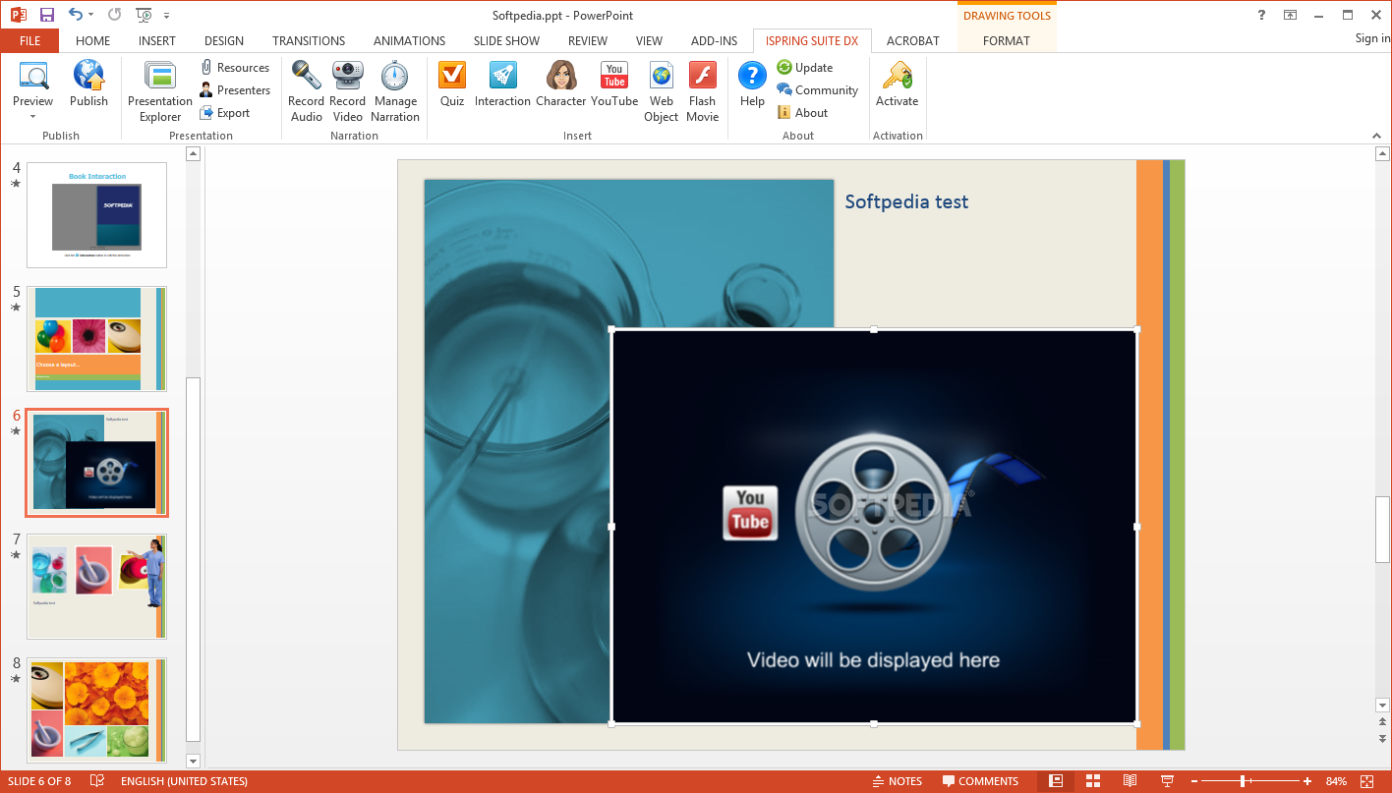Switch to the ANIMATIONS tab
The image size is (1392, 793).
coord(409,41)
